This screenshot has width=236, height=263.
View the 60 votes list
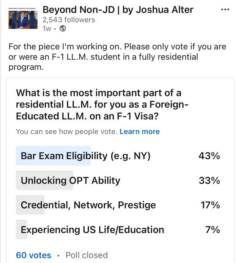(x=33, y=255)
